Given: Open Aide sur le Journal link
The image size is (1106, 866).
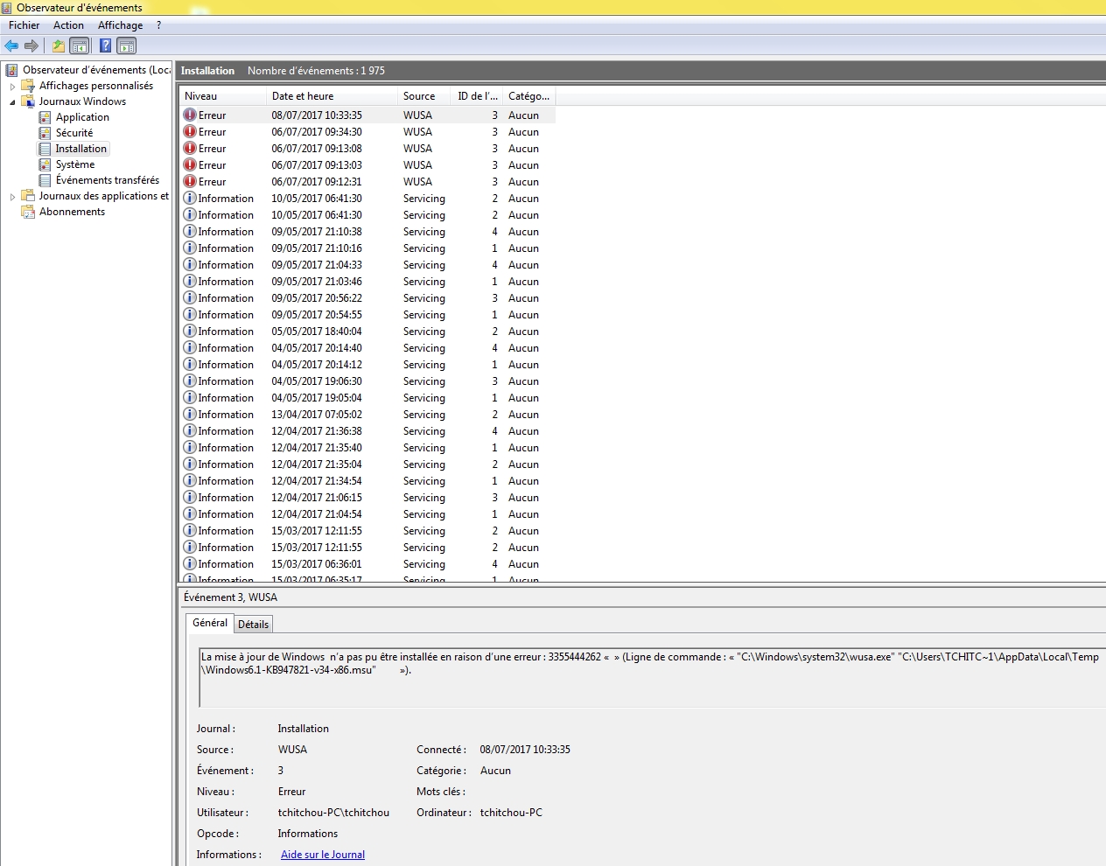Looking at the screenshot, I should point(323,855).
